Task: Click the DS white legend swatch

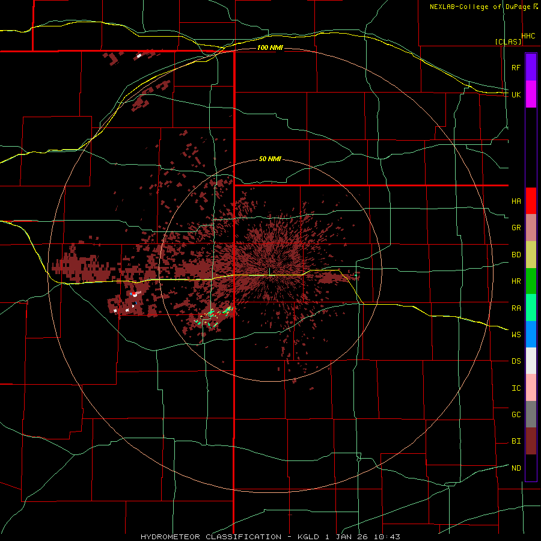Action: pyautogui.click(x=531, y=361)
